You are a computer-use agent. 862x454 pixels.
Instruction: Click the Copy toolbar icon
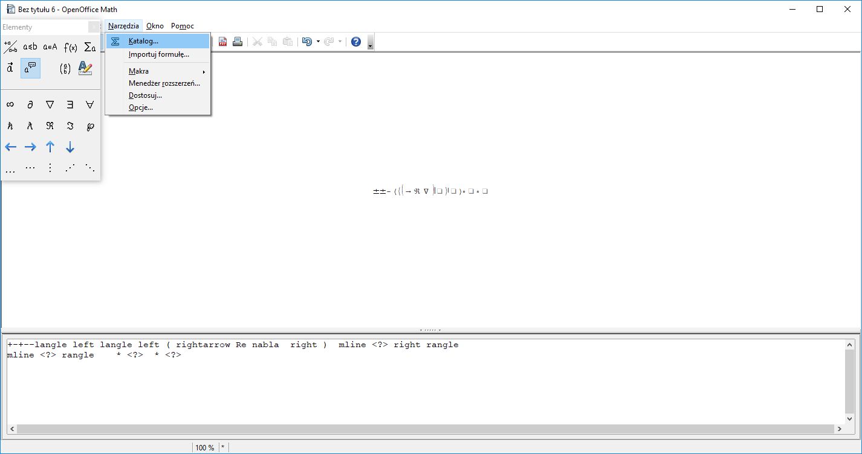(x=273, y=42)
